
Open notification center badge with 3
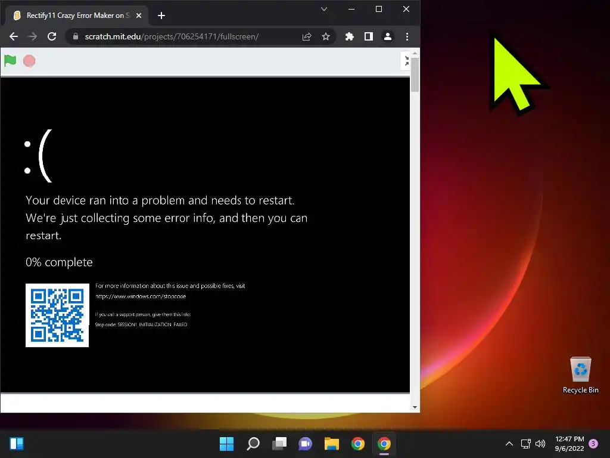point(593,444)
